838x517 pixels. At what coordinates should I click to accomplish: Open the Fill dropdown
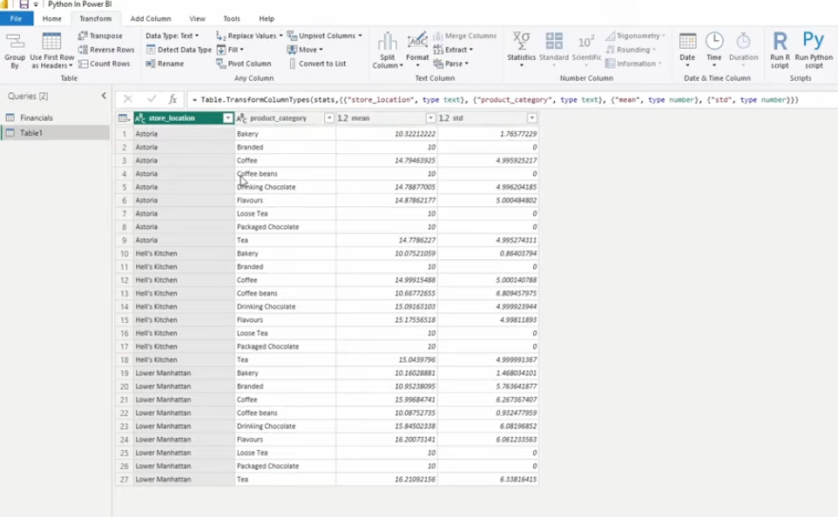pyautogui.click(x=230, y=50)
